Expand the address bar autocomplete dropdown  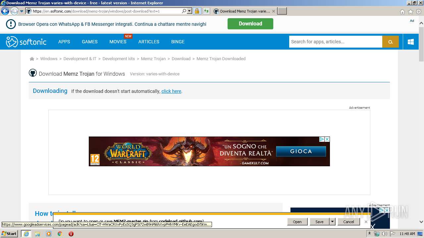tap(189, 11)
